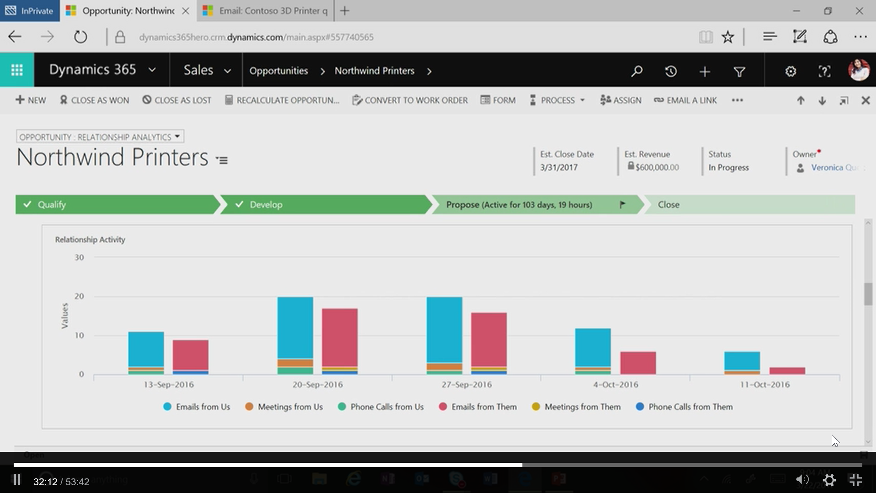Viewport: 876px width, 493px height.
Task: Select the Close process stage
Action: point(750,205)
